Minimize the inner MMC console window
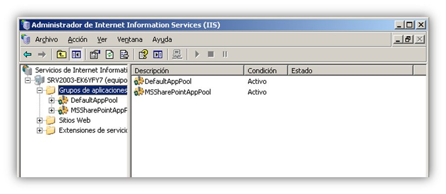Screen dimensions: 446x194 click(x=398, y=39)
